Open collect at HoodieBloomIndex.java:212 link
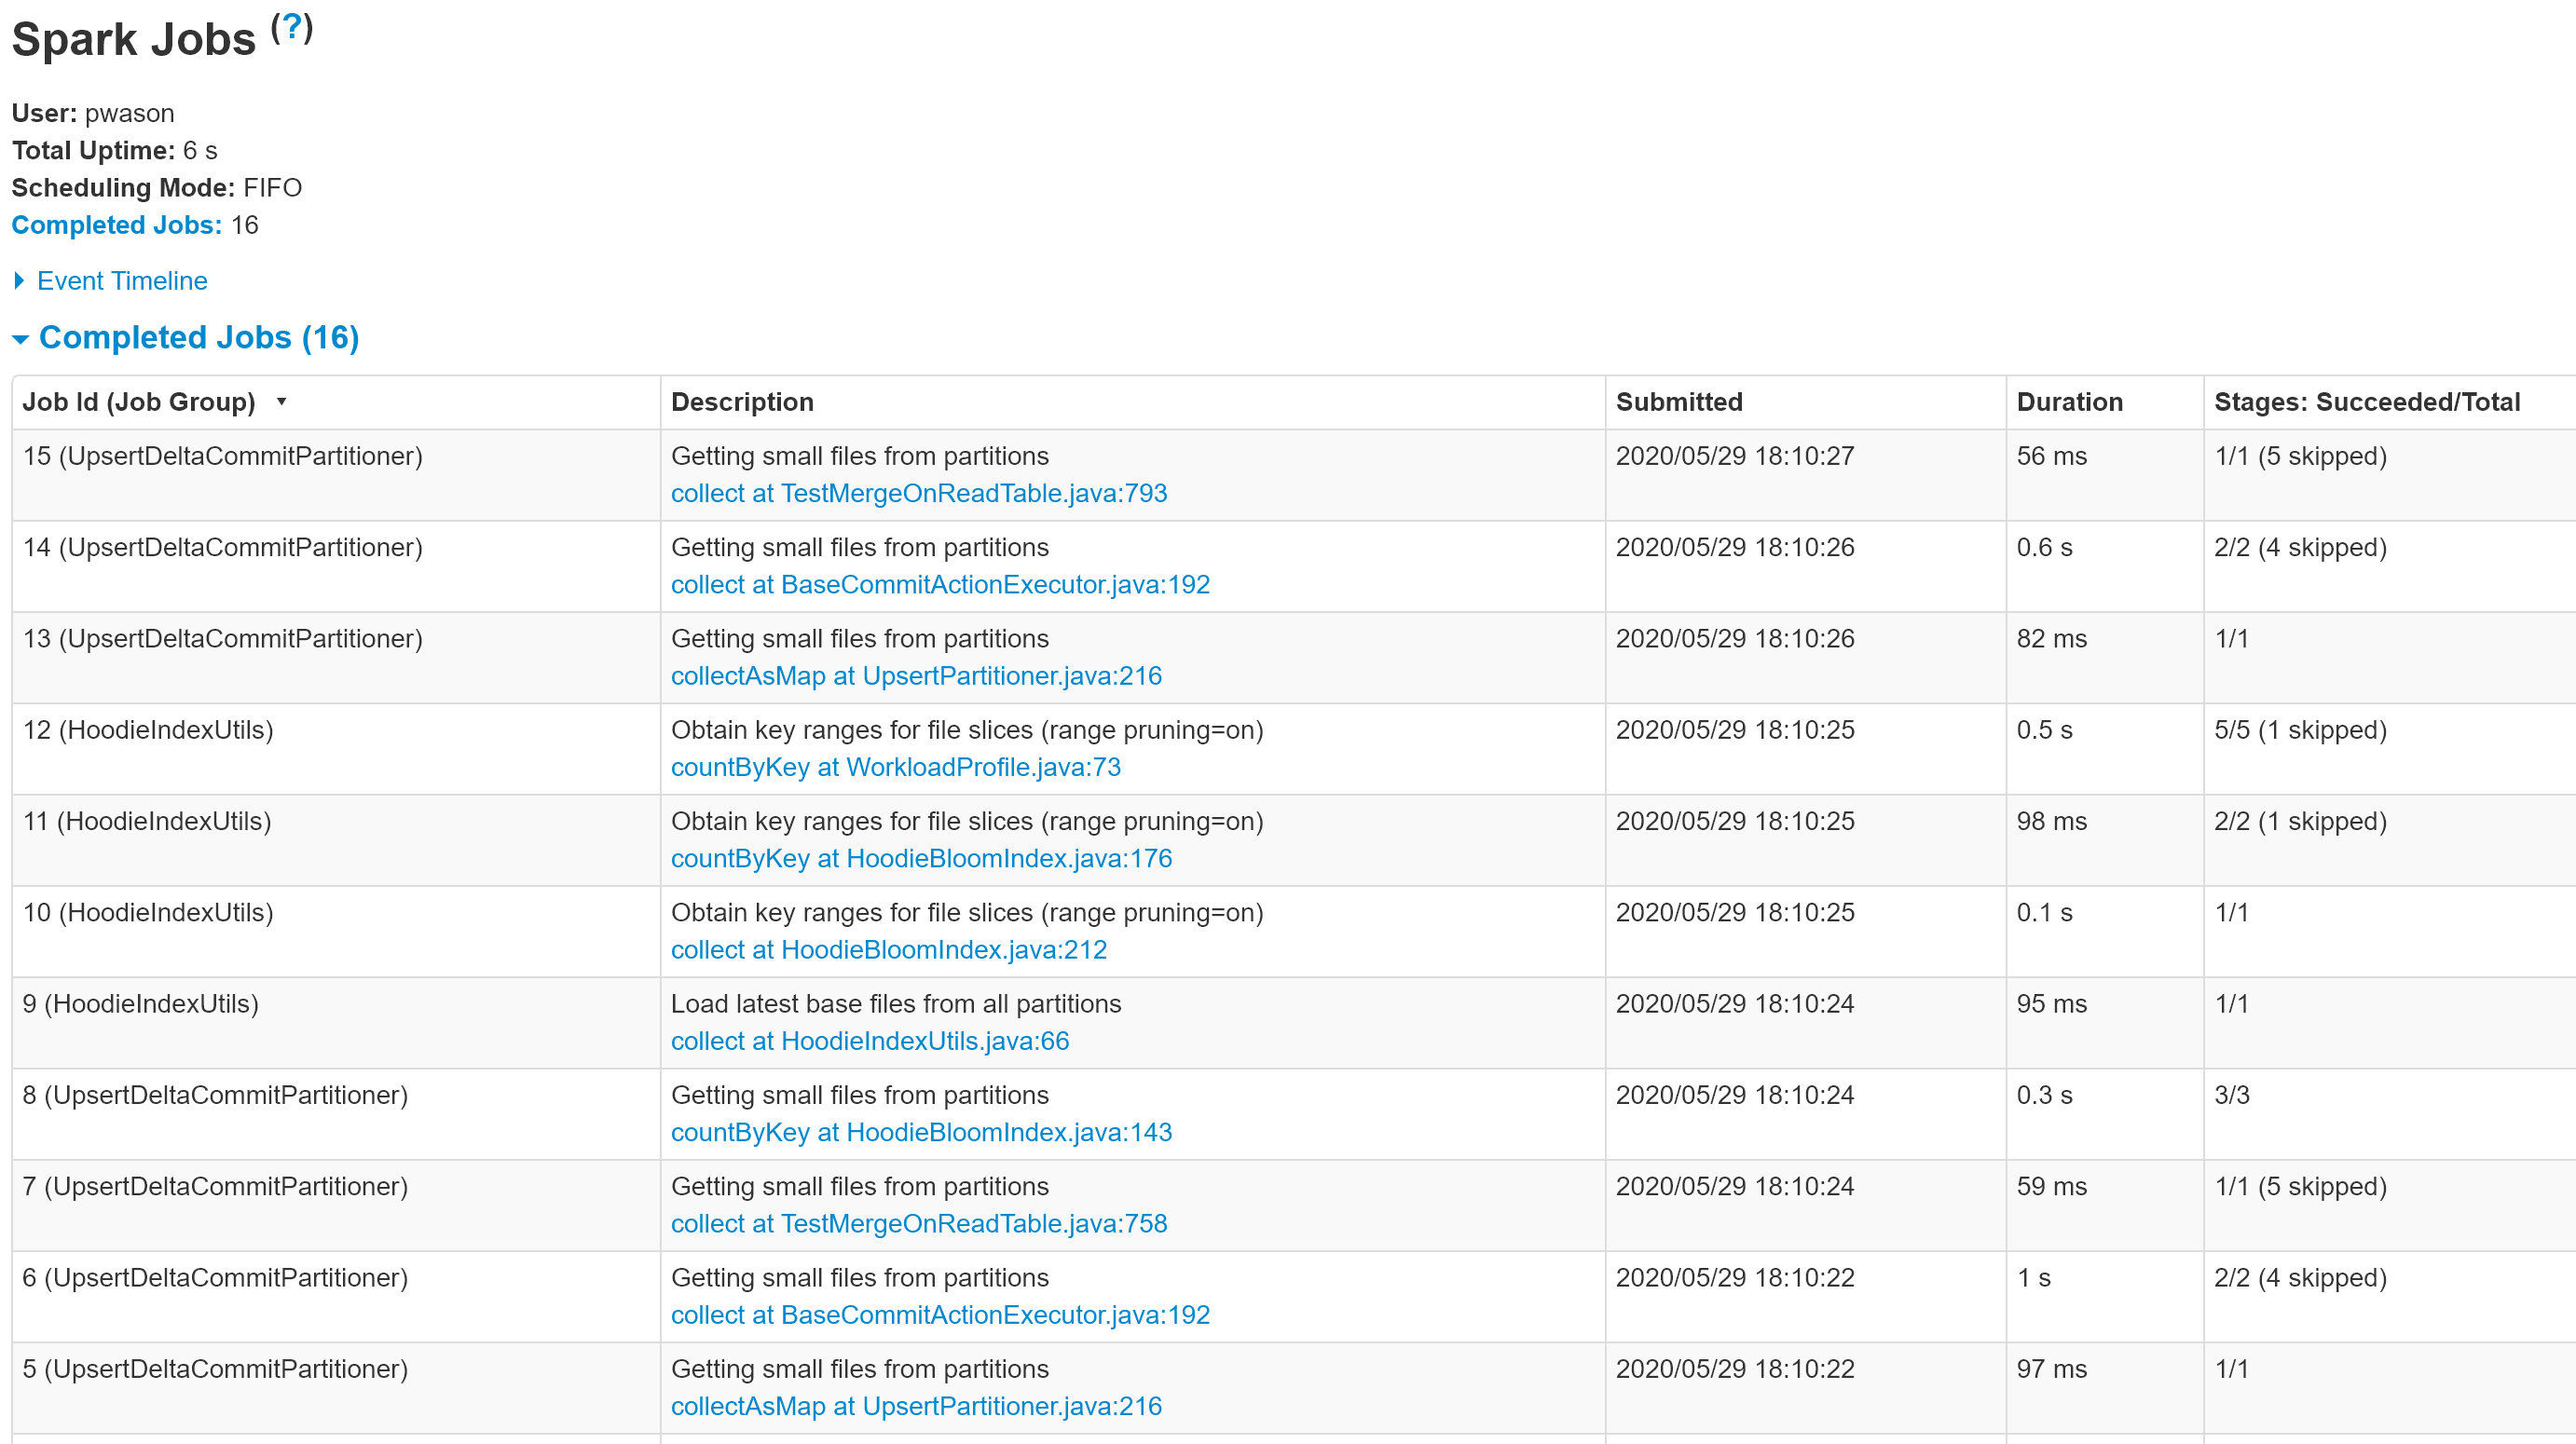 tap(888, 950)
